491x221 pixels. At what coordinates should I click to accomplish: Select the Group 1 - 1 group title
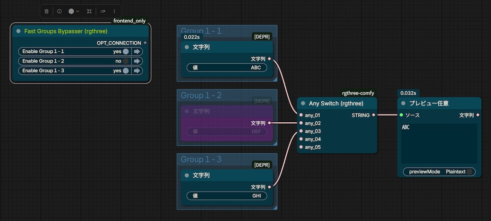coord(201,31)
